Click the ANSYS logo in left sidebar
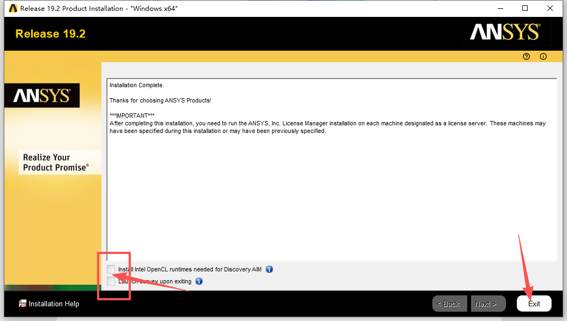 [x=42, y=96]
